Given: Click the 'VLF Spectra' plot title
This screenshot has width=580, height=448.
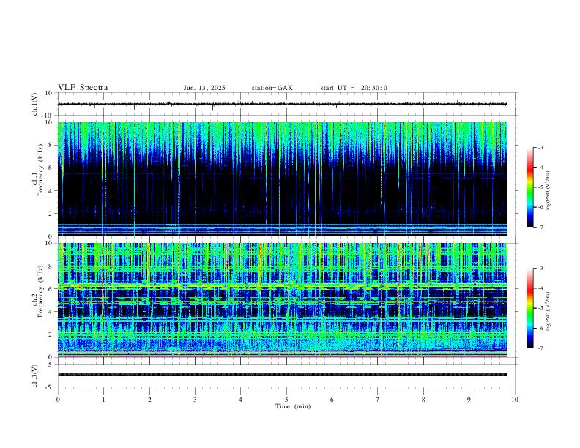Looking at the screenshot, I should point(83,88).
